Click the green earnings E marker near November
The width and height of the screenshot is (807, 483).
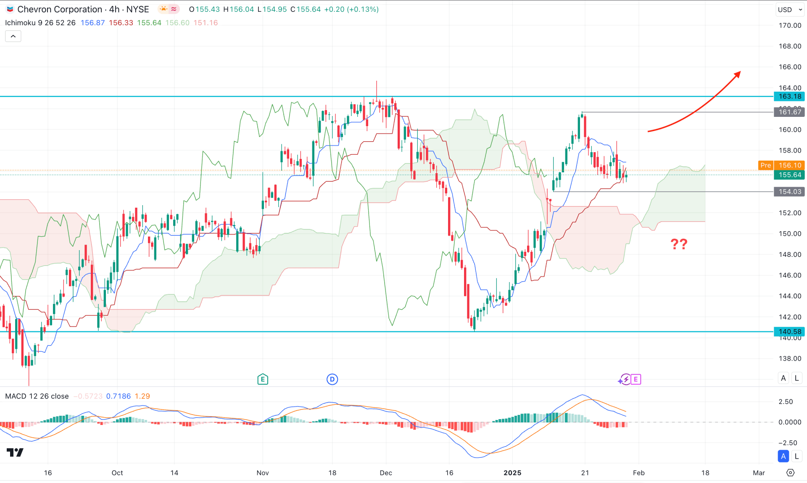(263, 379)
